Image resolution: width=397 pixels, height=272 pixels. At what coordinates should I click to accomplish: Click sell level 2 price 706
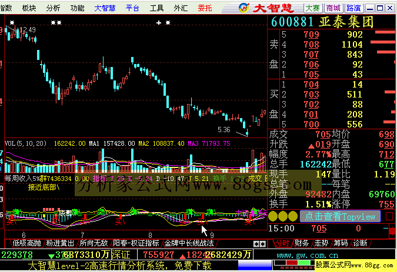(x=311, y=65)
